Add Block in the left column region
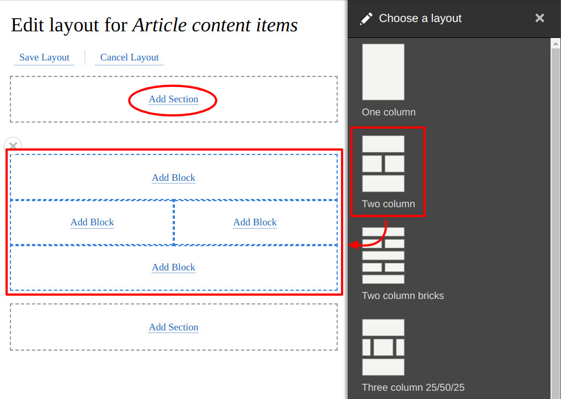Image resolution: width=561 pixels, height=399 pixels. point(92,222)
